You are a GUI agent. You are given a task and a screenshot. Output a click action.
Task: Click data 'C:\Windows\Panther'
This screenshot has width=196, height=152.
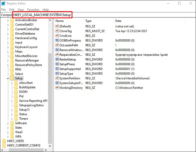click(x=129, y=88)
